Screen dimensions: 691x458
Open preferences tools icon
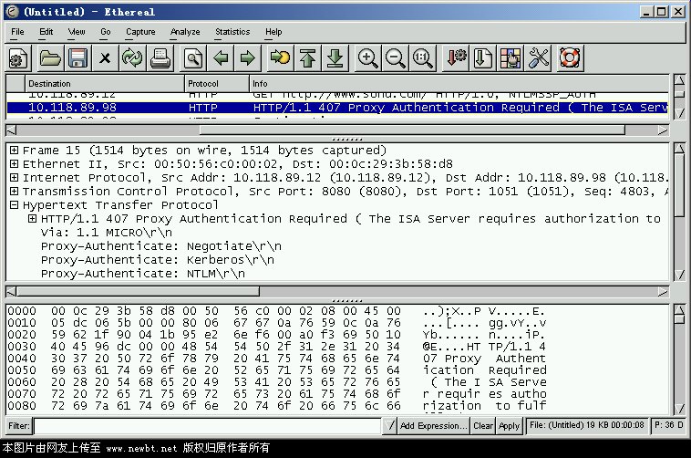[x=538, y=57]
